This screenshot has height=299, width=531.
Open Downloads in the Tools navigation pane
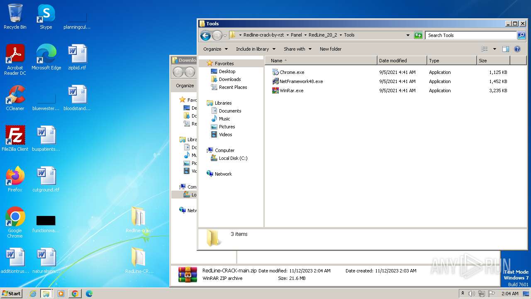pos(230,79)
